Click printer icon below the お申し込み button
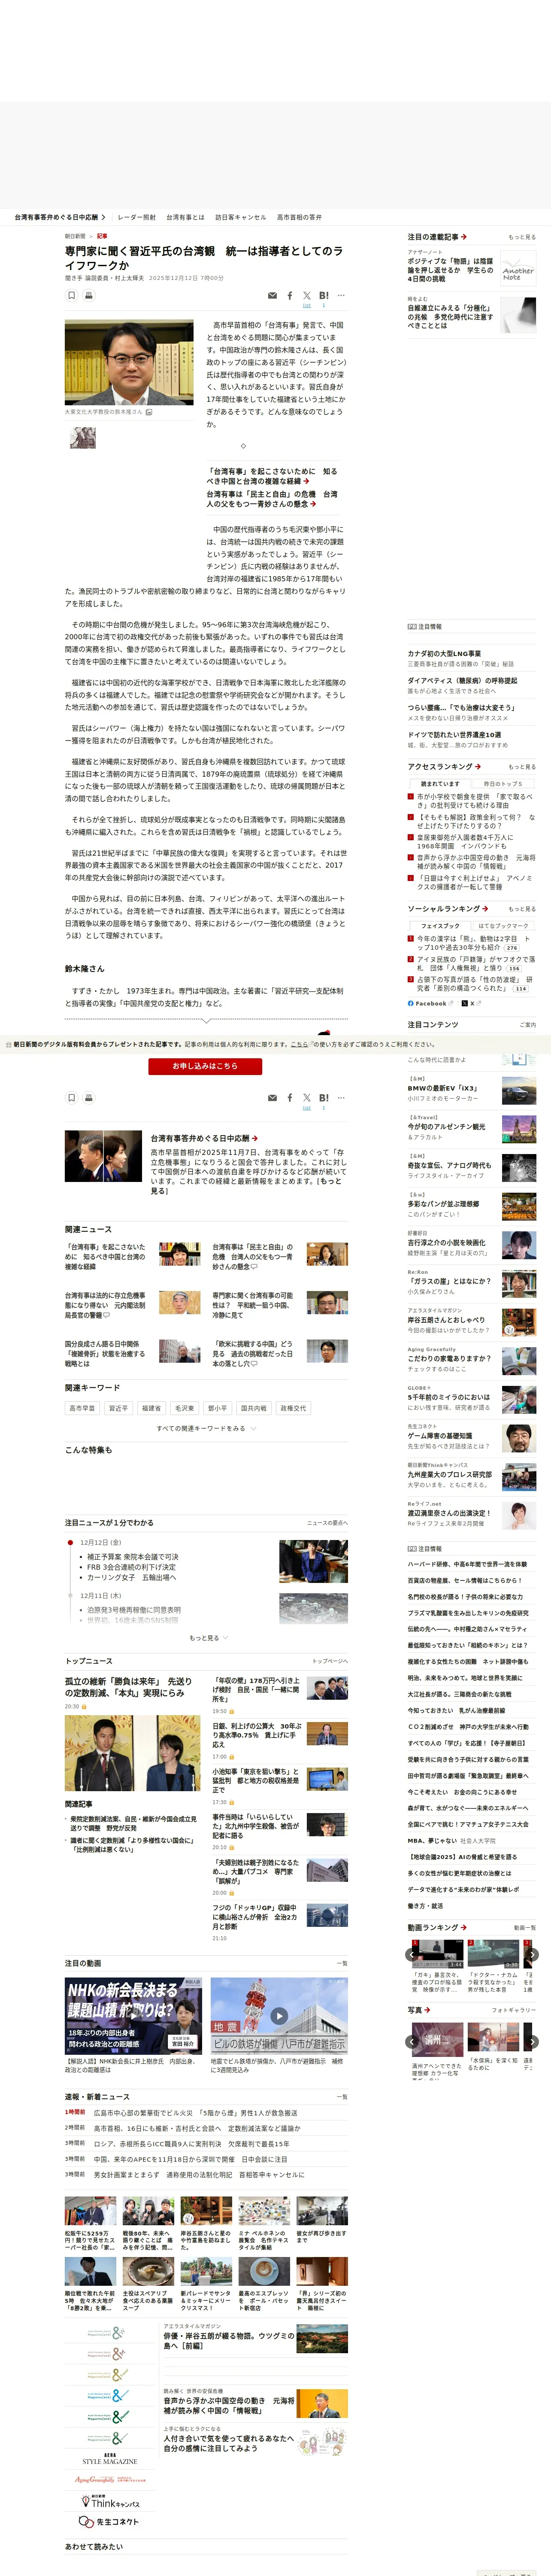 pyautogui.click(x=89, y=1098)
